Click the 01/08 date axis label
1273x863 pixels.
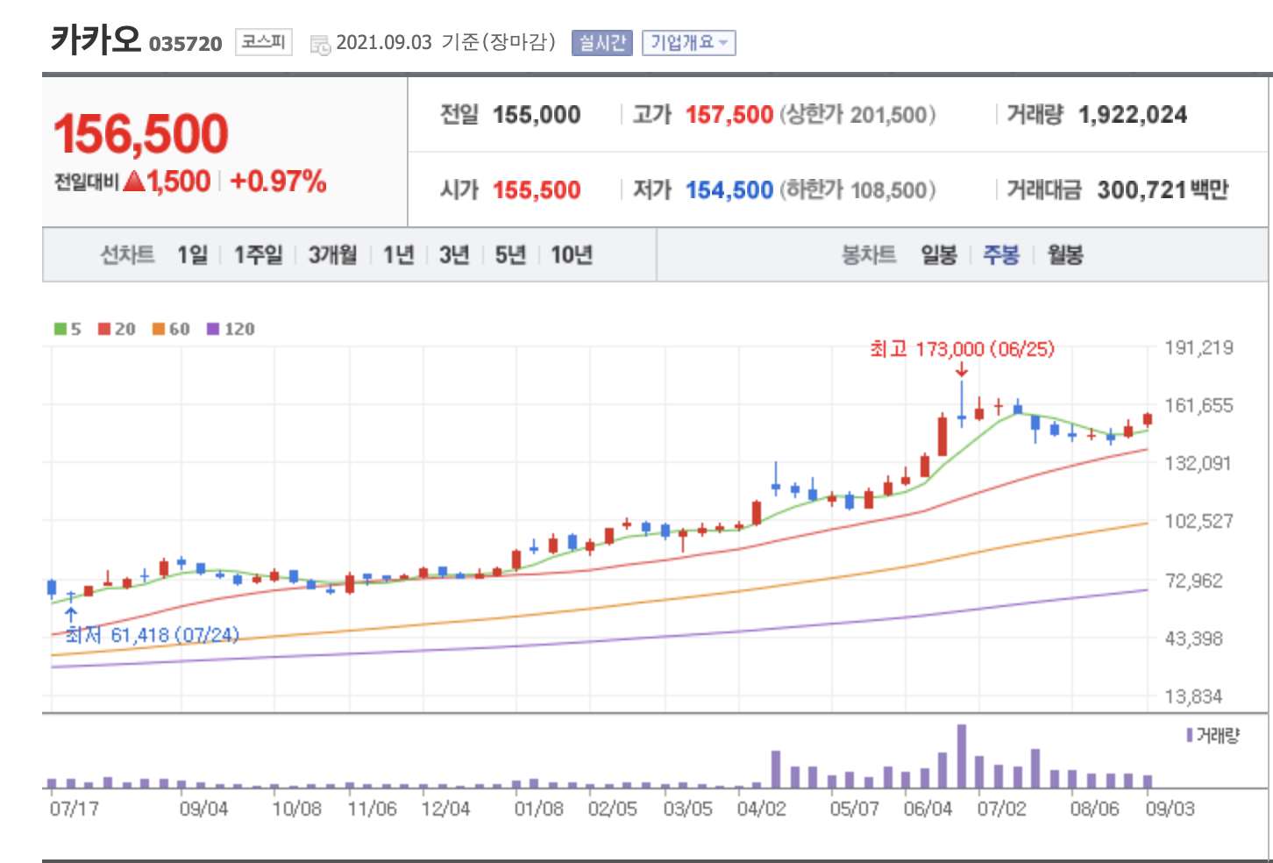[538, 809]
